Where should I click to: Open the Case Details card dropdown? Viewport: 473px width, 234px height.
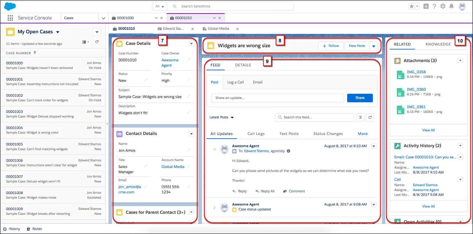192,43
